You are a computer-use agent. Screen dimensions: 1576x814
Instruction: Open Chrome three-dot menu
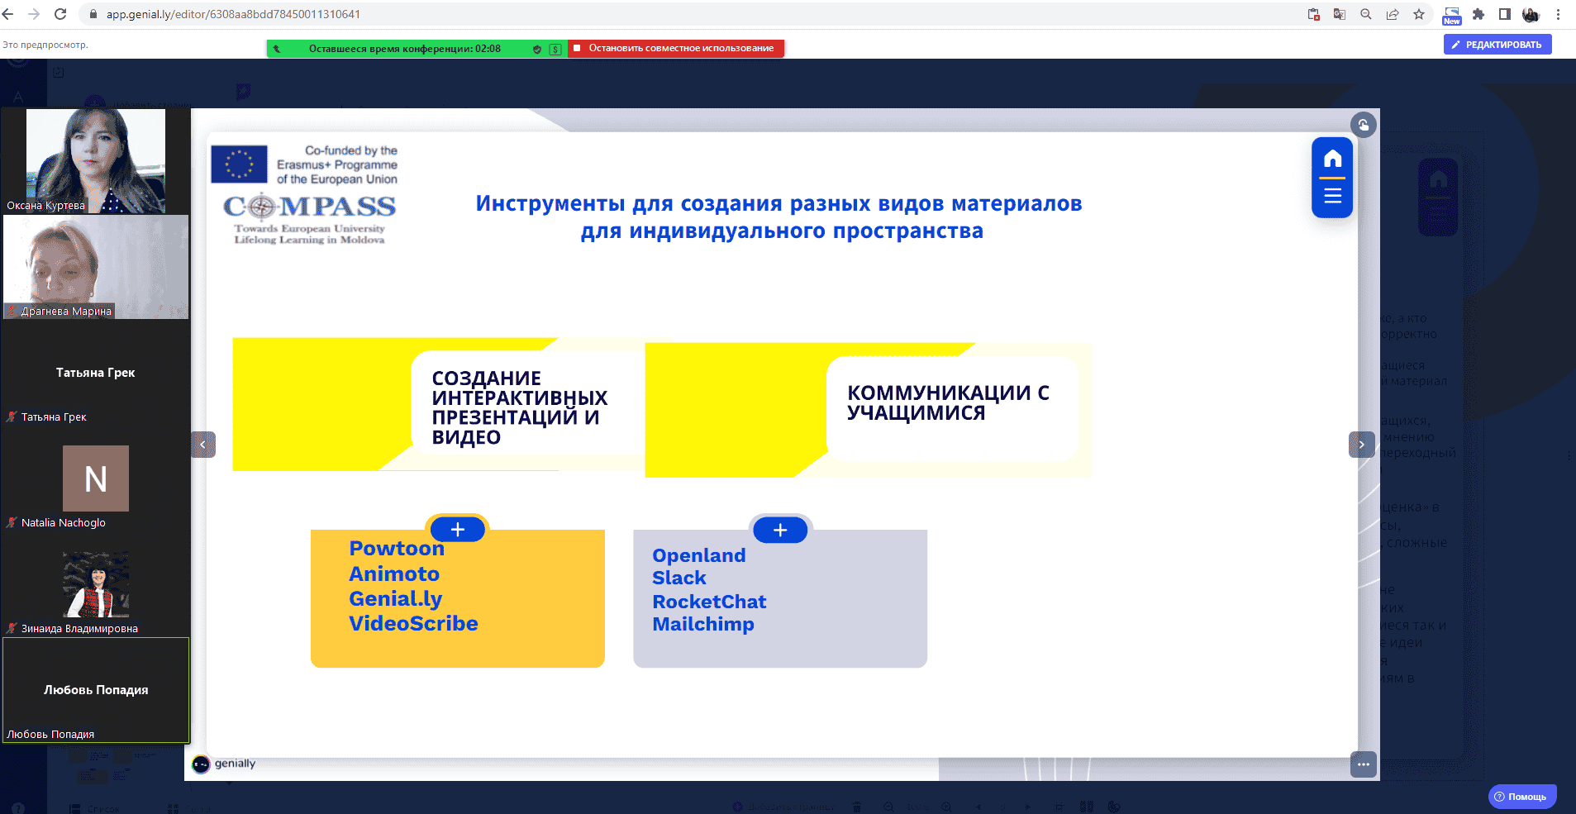pyautogui.click(x=1558, y=14)
